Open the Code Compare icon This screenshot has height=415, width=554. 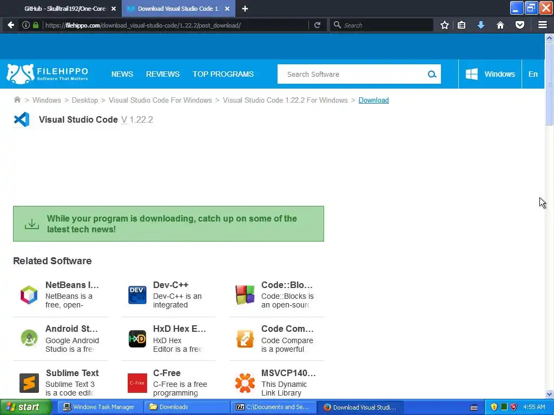click(245, 339)
